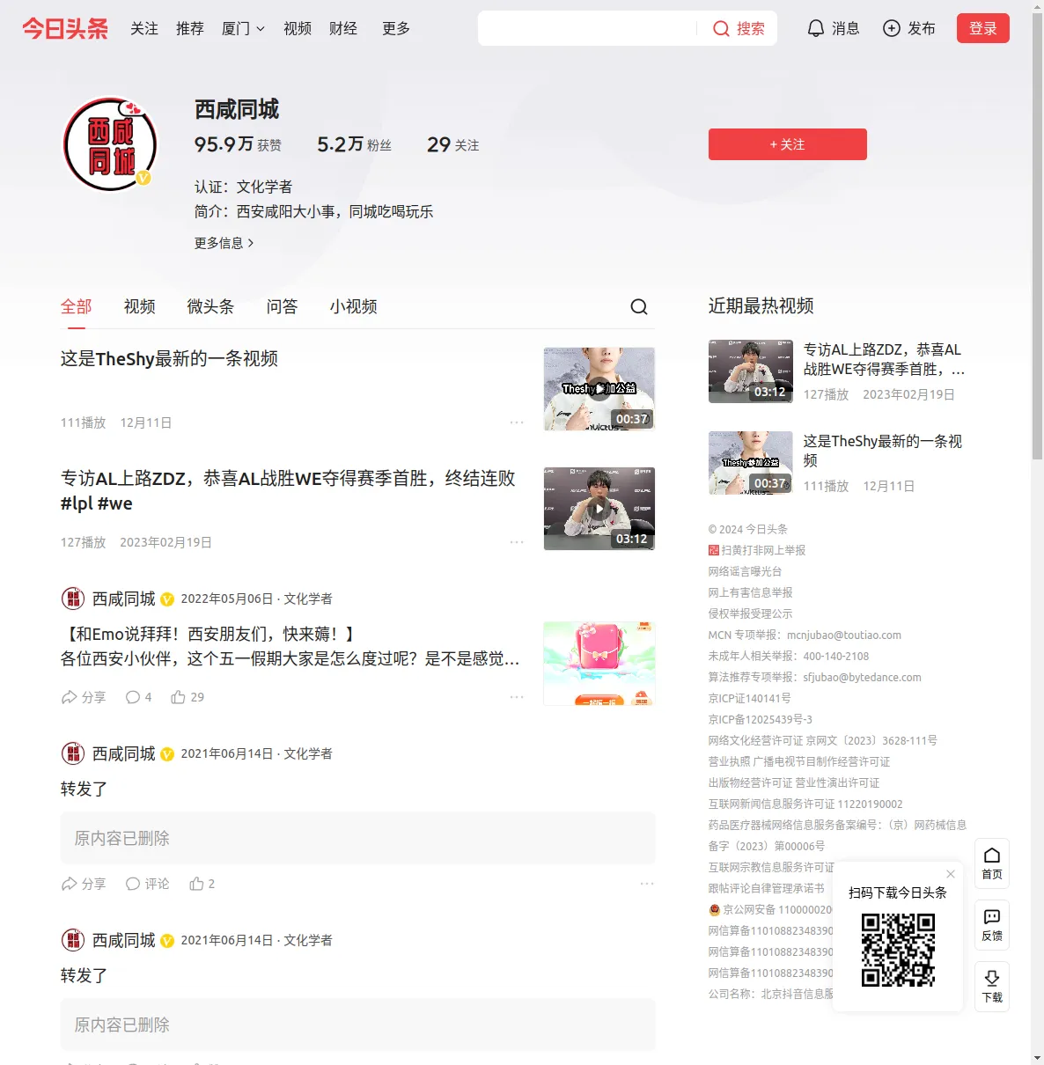Open more options for first 转发了 post
The width and height of the screenshot is (1044, 1065).
(x=647, y=884)
